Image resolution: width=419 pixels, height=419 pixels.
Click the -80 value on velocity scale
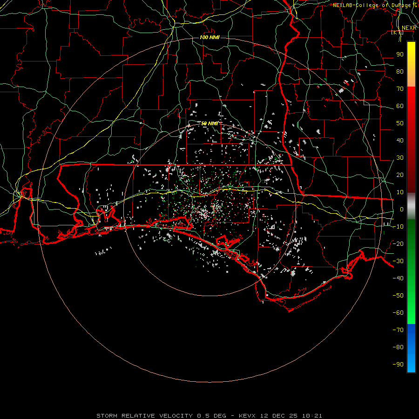[x=398, y=347]
